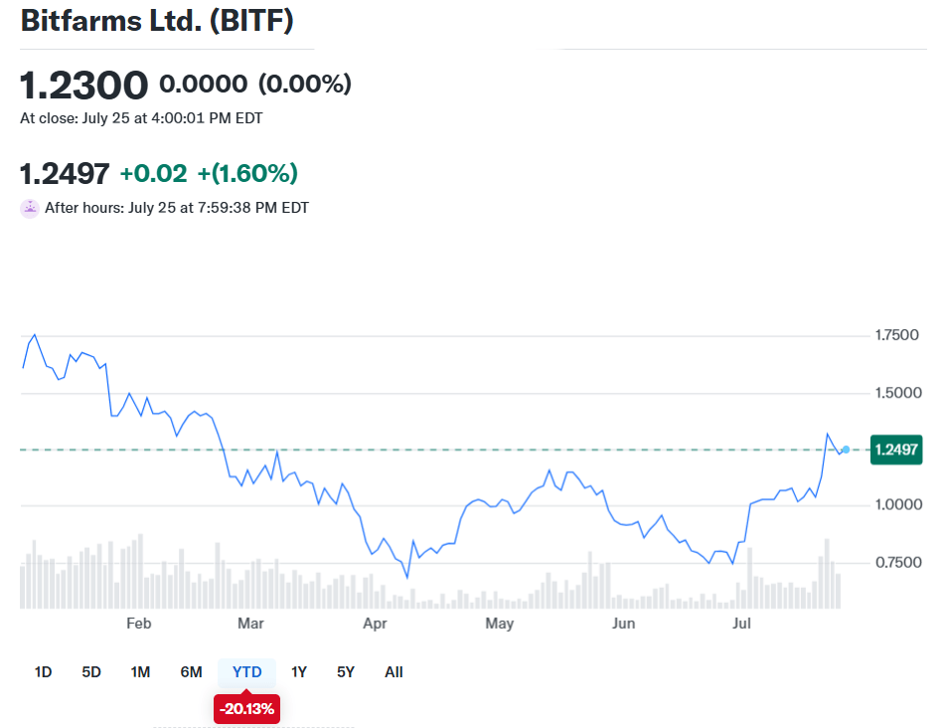This screenshot has width=946, height=728.
Task: Show the 1M price history
Action: [x=140, y=672]
